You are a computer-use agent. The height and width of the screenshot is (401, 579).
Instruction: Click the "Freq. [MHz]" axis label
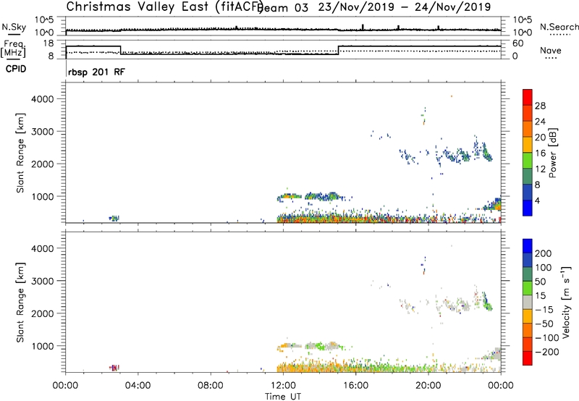pyautogui.click(x=14, y=48)
